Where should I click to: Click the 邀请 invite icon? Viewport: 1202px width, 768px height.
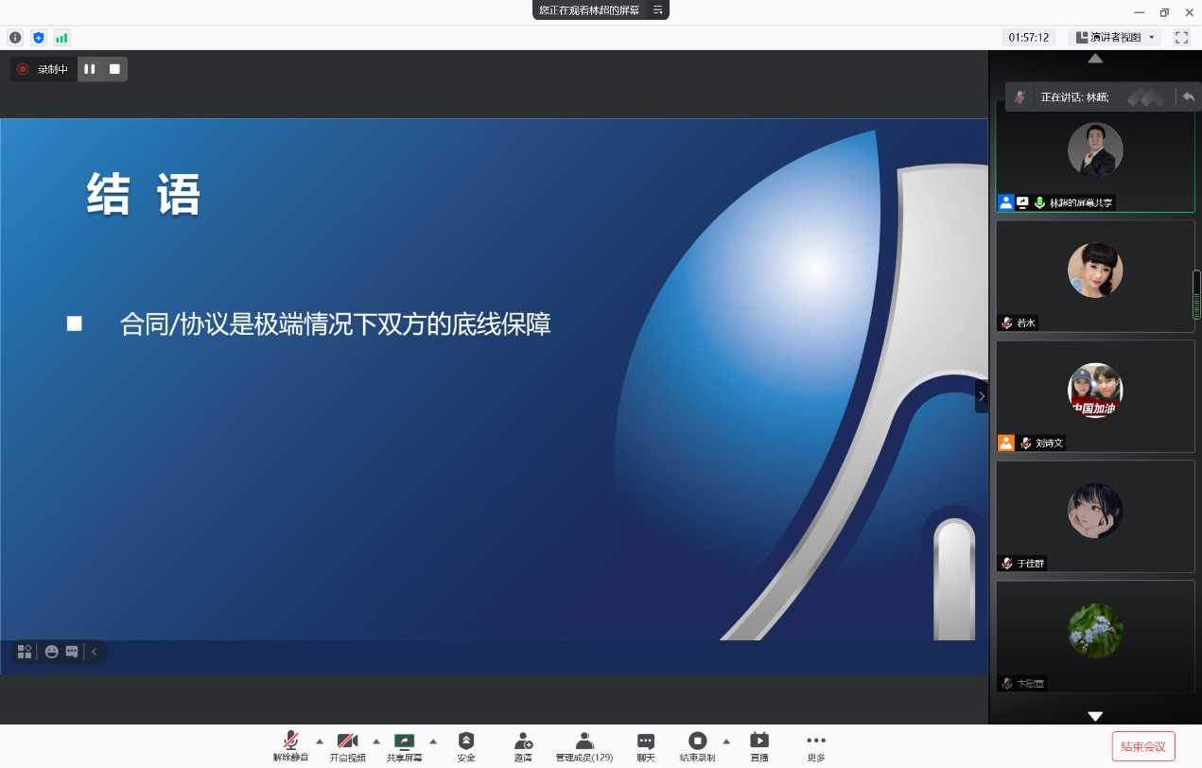523,745
